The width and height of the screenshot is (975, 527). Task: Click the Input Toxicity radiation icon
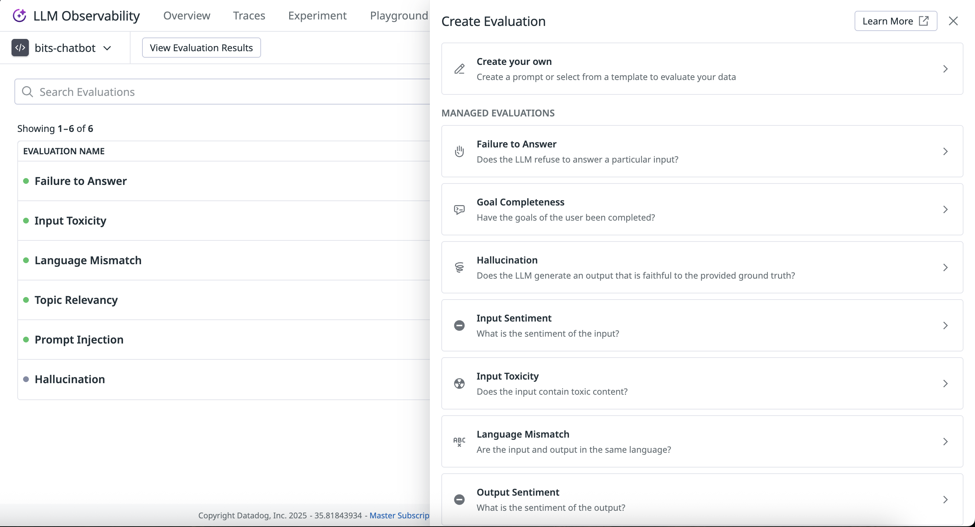pyautogui.click(x=459, y=384)
